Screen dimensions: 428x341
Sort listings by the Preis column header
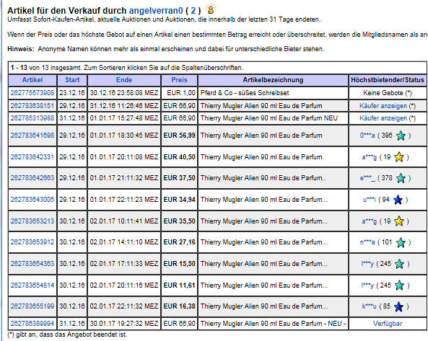(x=179, y=80)
